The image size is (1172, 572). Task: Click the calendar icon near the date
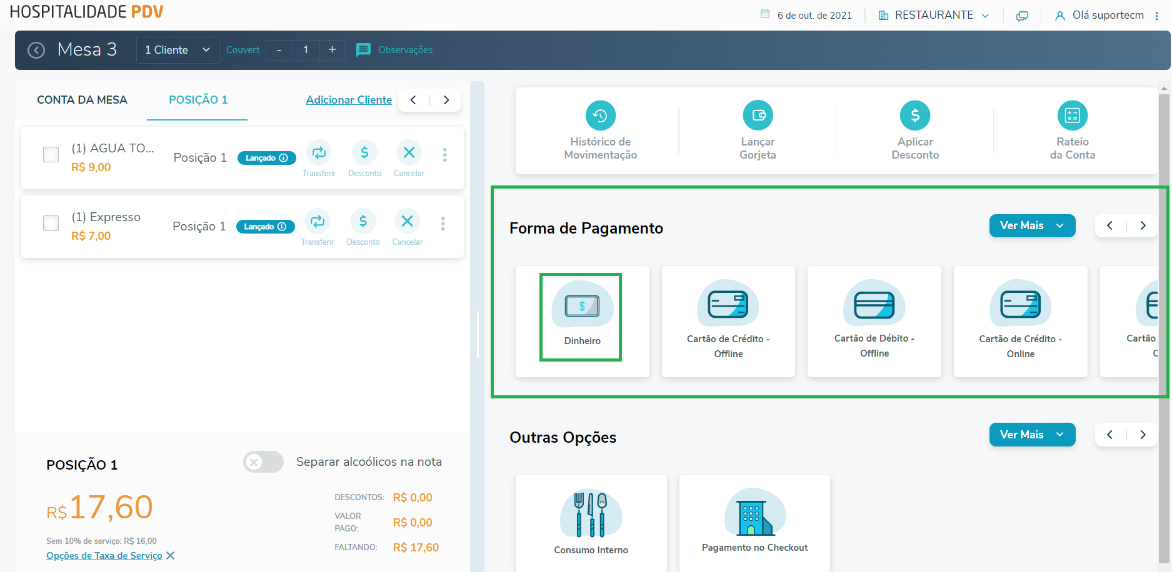[765, 14]
